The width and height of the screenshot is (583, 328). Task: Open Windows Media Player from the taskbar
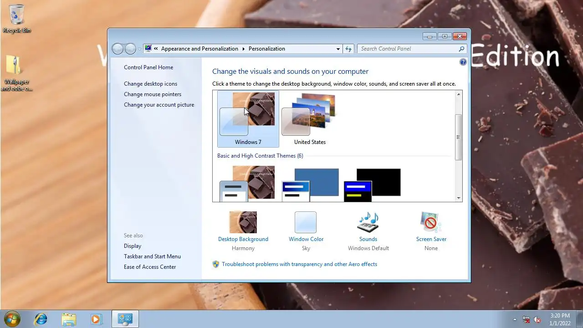(x=96, y=319)
